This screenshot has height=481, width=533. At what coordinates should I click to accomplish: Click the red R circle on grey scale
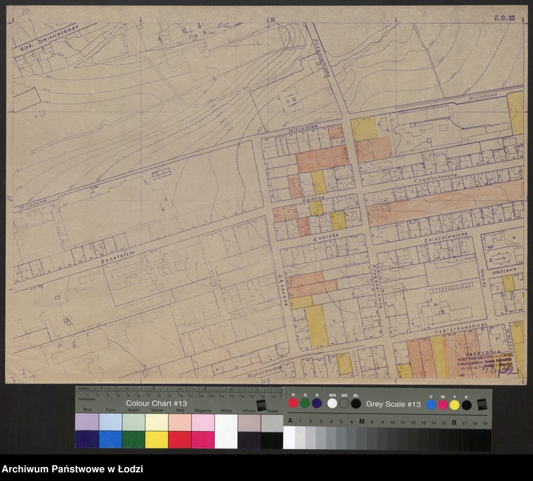tap(293, 403)
